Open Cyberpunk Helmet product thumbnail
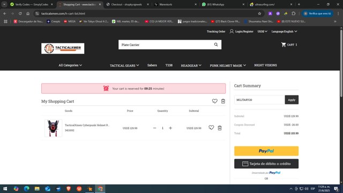This screenshot has width=343, height=193. pyautogui.click(x=54, y=128)
